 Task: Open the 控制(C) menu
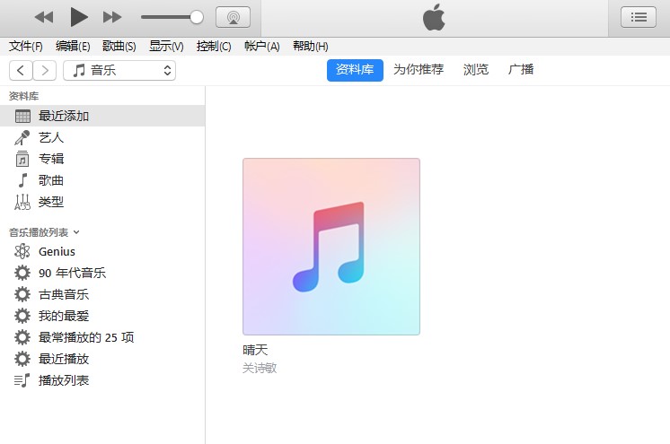click(214, 46)
